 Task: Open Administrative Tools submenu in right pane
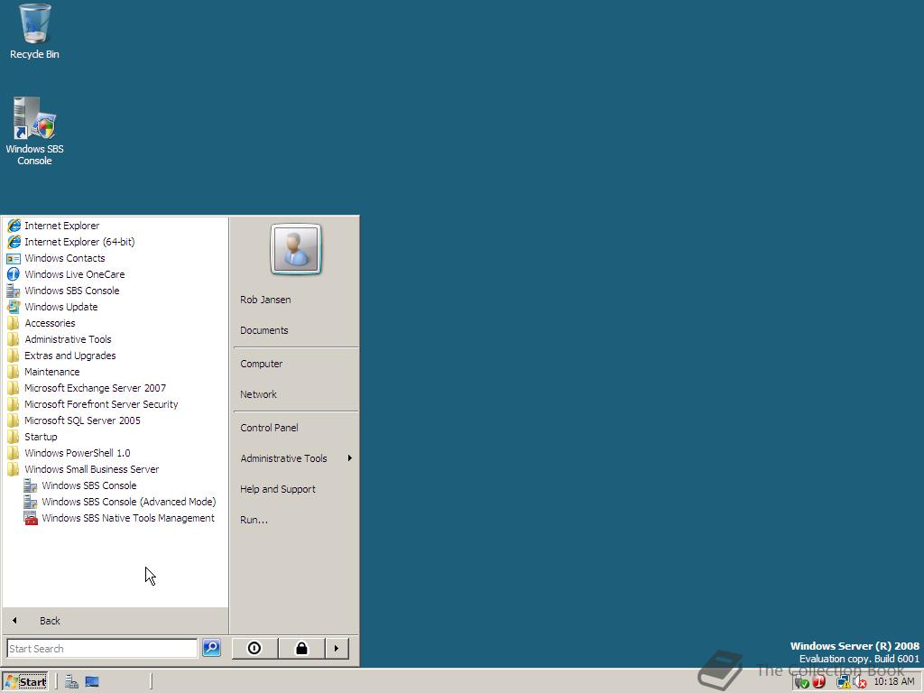pos(296,458)
